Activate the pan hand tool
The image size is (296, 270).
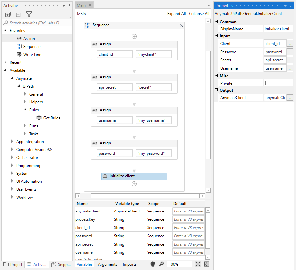point(153,264)
